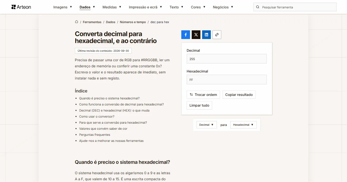This screenshot has width=347, height=182.
Task: Share page on Facebook
Action: point(186,35)
